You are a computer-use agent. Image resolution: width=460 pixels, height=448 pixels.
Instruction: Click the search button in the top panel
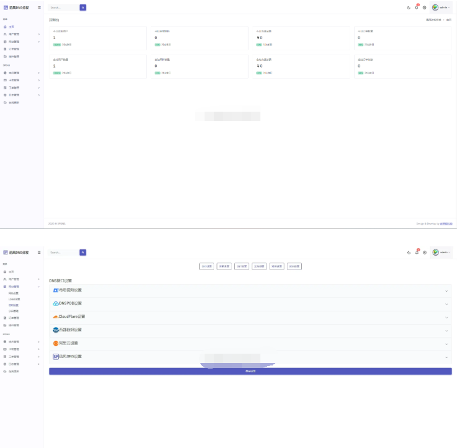(x=83, y=7)
